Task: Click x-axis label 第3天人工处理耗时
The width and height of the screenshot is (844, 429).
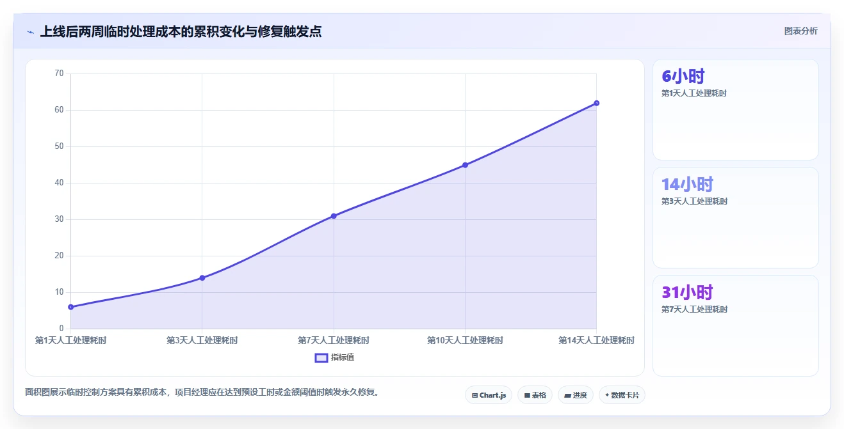Action: [x=202, y=340]
